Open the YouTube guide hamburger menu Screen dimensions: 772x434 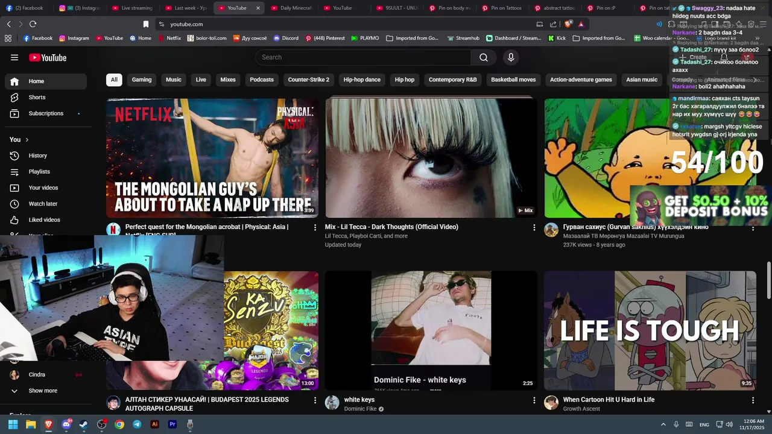pyautogui.click(x=14, y=57)
